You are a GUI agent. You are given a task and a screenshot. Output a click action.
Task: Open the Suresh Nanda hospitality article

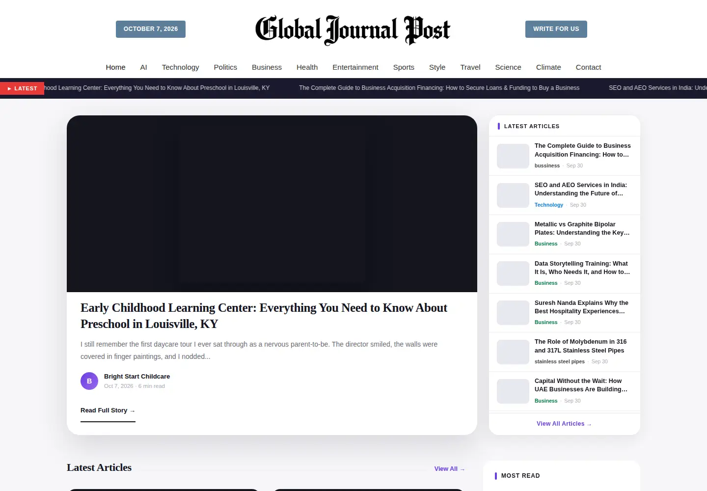click(581, 307)
